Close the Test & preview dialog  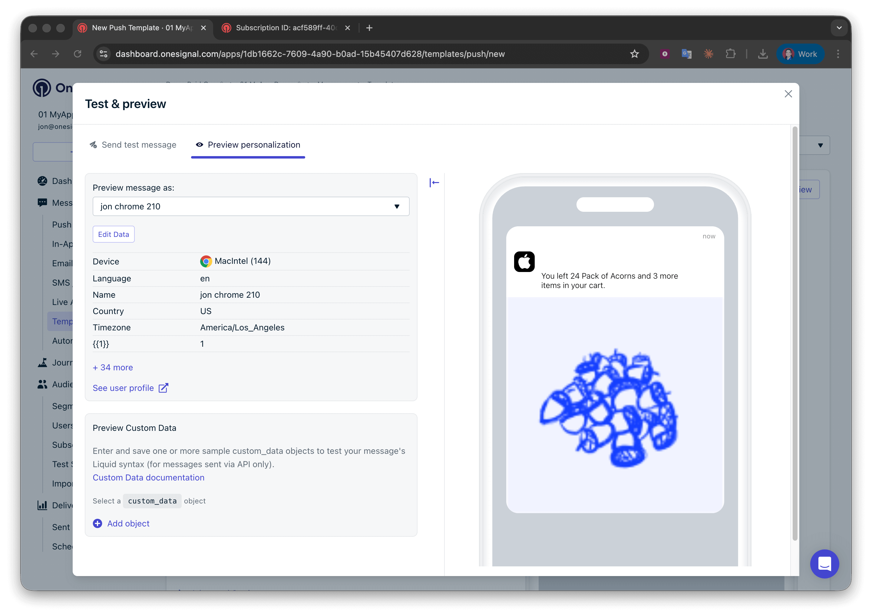[x=788, y=94]
